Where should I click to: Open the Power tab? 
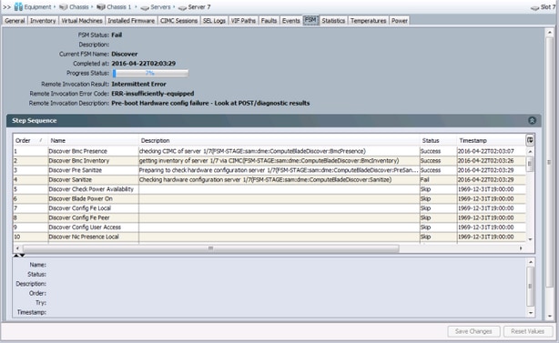tap(400, 21)
